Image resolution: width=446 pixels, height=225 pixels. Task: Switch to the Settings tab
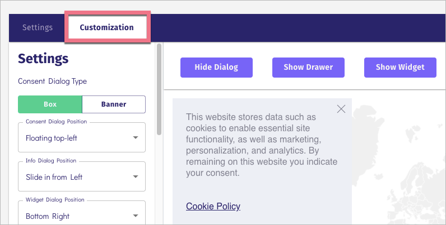pyautogui.click(x=38, y=27)
